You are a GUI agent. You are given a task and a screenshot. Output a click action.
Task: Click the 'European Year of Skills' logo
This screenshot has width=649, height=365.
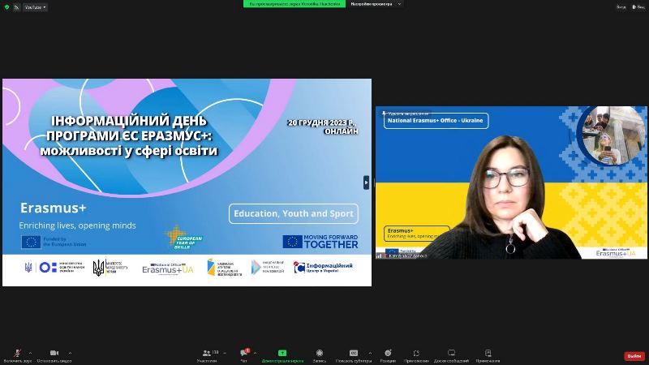click(184, 238)
